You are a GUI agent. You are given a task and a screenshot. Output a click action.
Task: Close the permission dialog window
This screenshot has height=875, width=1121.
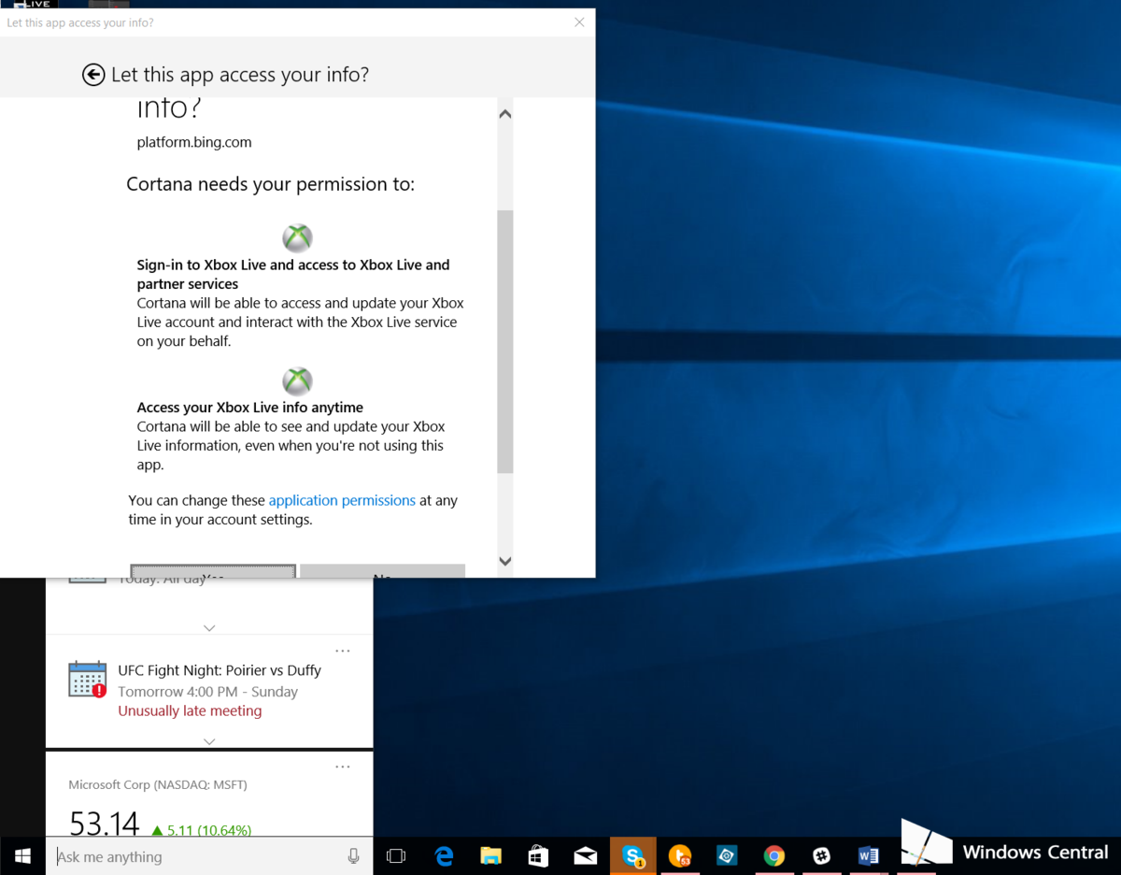click(579, 22)
